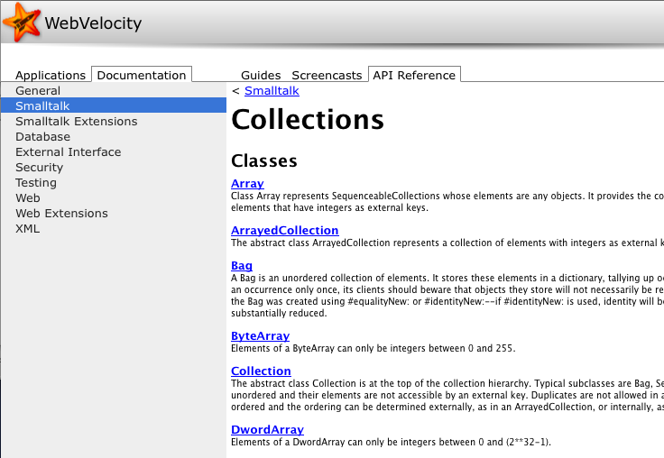Open External Interface in the sidebar
The height and width of the screenshot is (458, 664).
(114, 151)
